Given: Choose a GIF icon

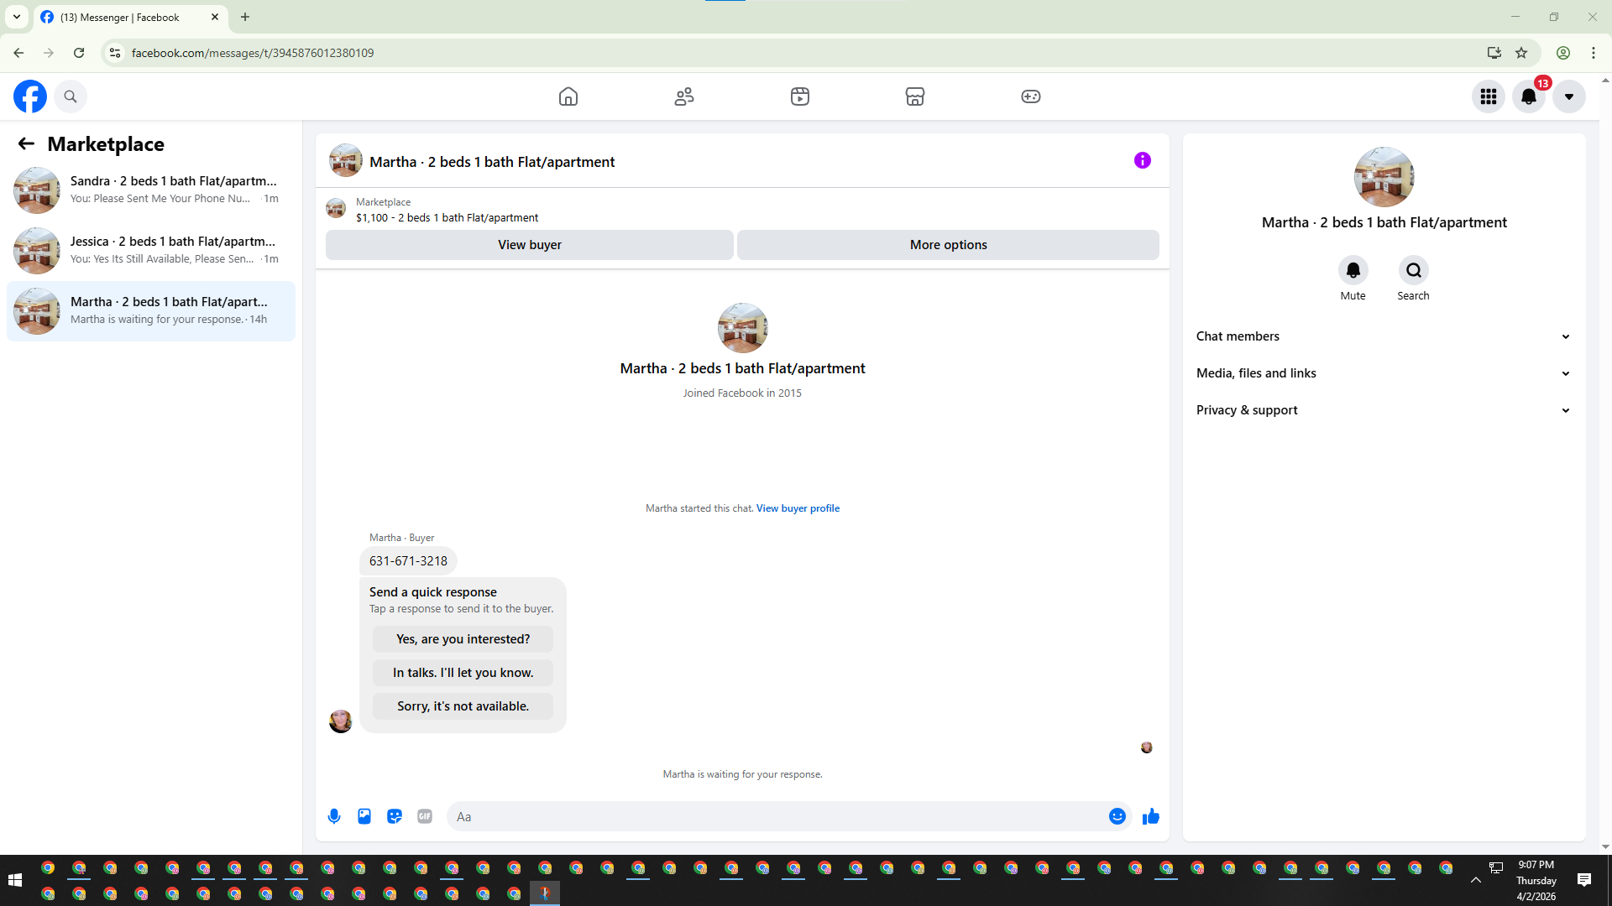Looking at the screenshot, I should click(425, 816).
